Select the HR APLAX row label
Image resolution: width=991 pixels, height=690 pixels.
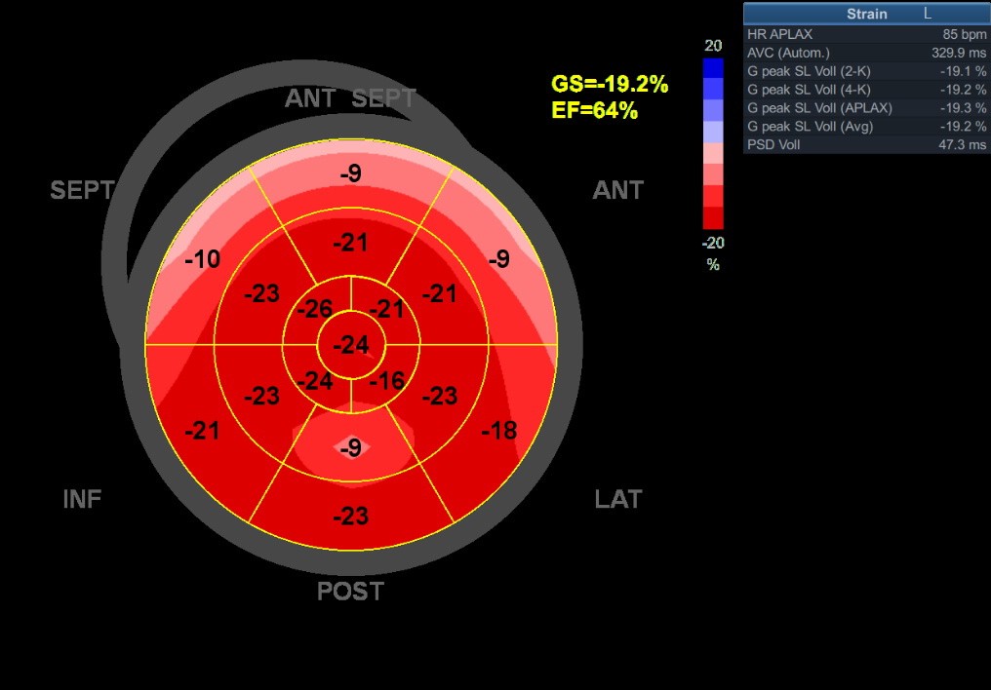tap(779, 34)
